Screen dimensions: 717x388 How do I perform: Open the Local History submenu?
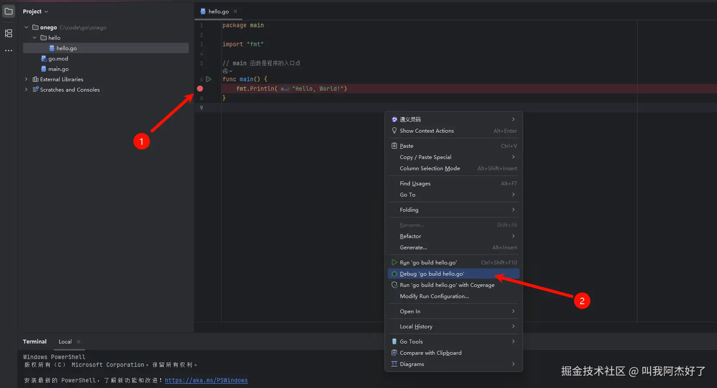click(454, 326)
